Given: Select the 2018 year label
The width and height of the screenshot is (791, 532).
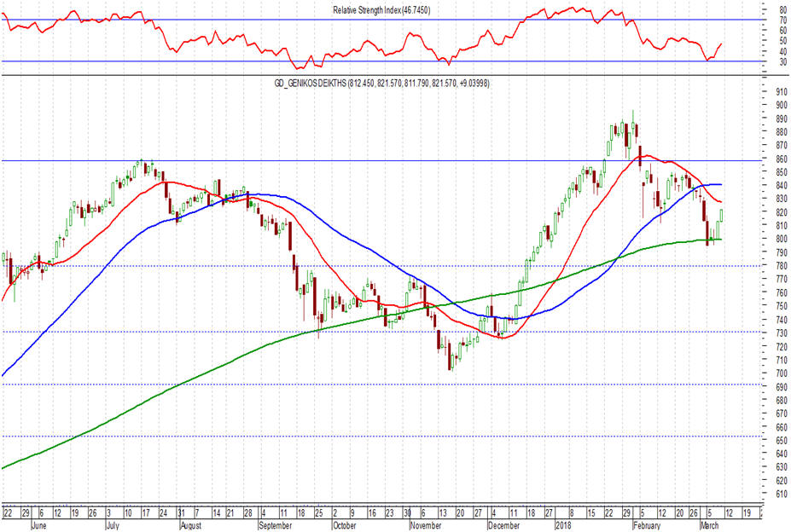Looking at the screenshot, I should pos(563,525).
